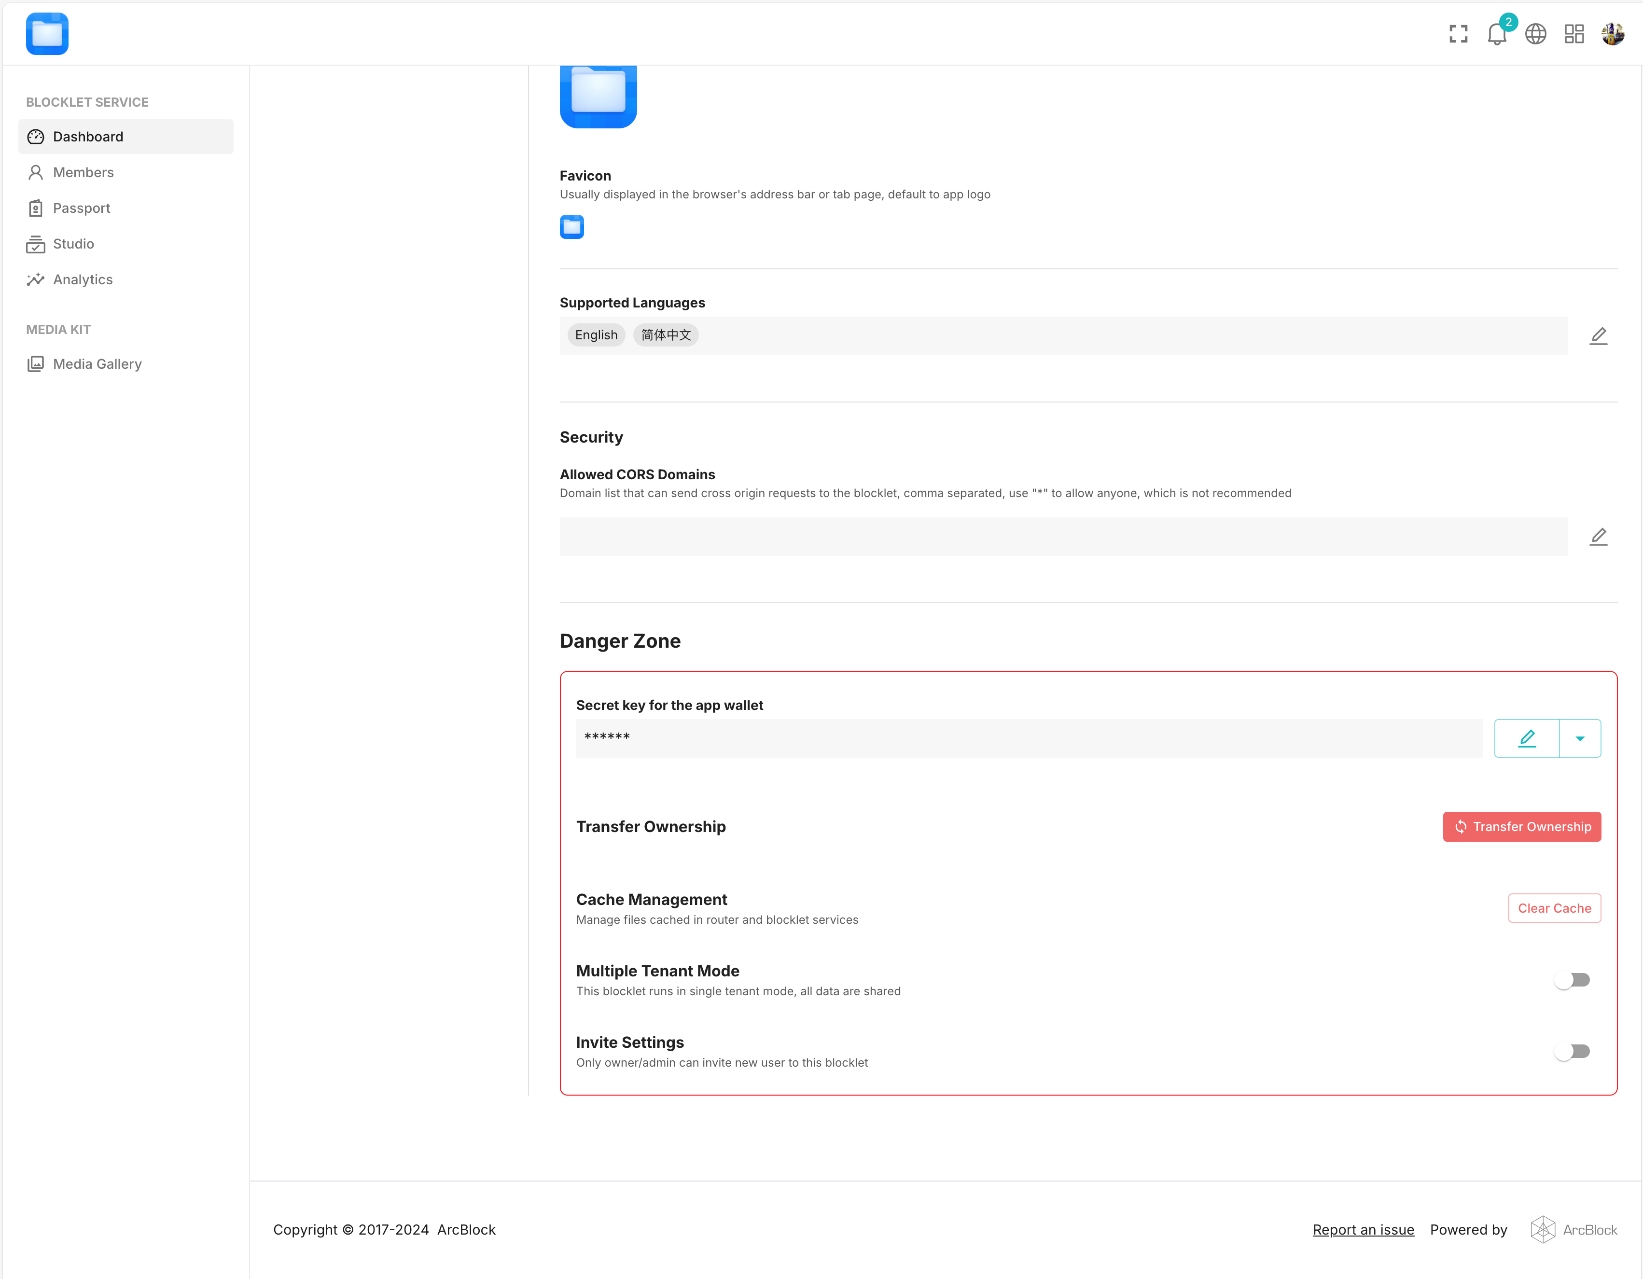1643x1279 pixels.
Task: Enable Multiple Tenant Mode switch
Action: click(1572, 980)
